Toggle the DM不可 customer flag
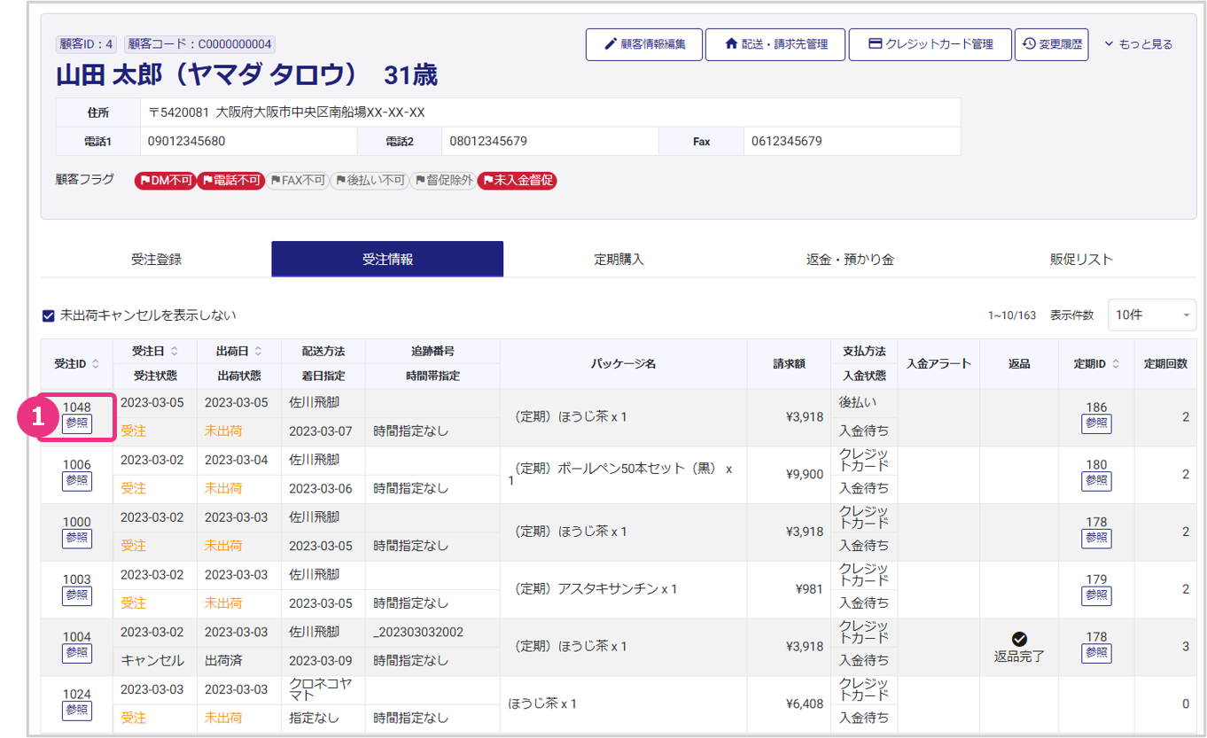The image size is (1207, 738). (165, 181)
